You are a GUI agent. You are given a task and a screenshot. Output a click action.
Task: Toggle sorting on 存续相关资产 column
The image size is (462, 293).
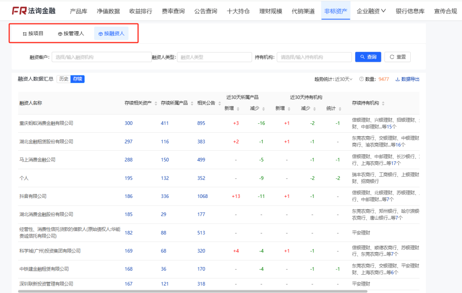coord(156,102)
